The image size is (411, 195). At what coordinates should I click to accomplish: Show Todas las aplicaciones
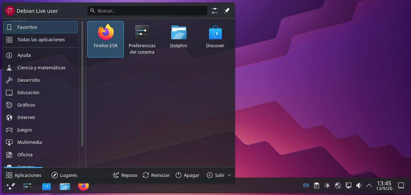click(40, 40)
